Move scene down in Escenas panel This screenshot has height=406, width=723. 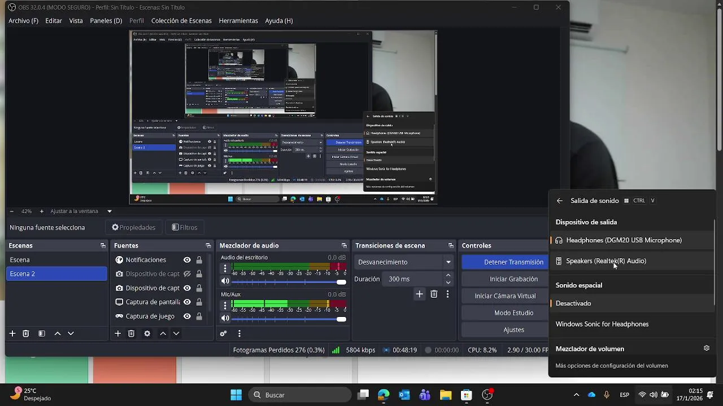[71, 333]
